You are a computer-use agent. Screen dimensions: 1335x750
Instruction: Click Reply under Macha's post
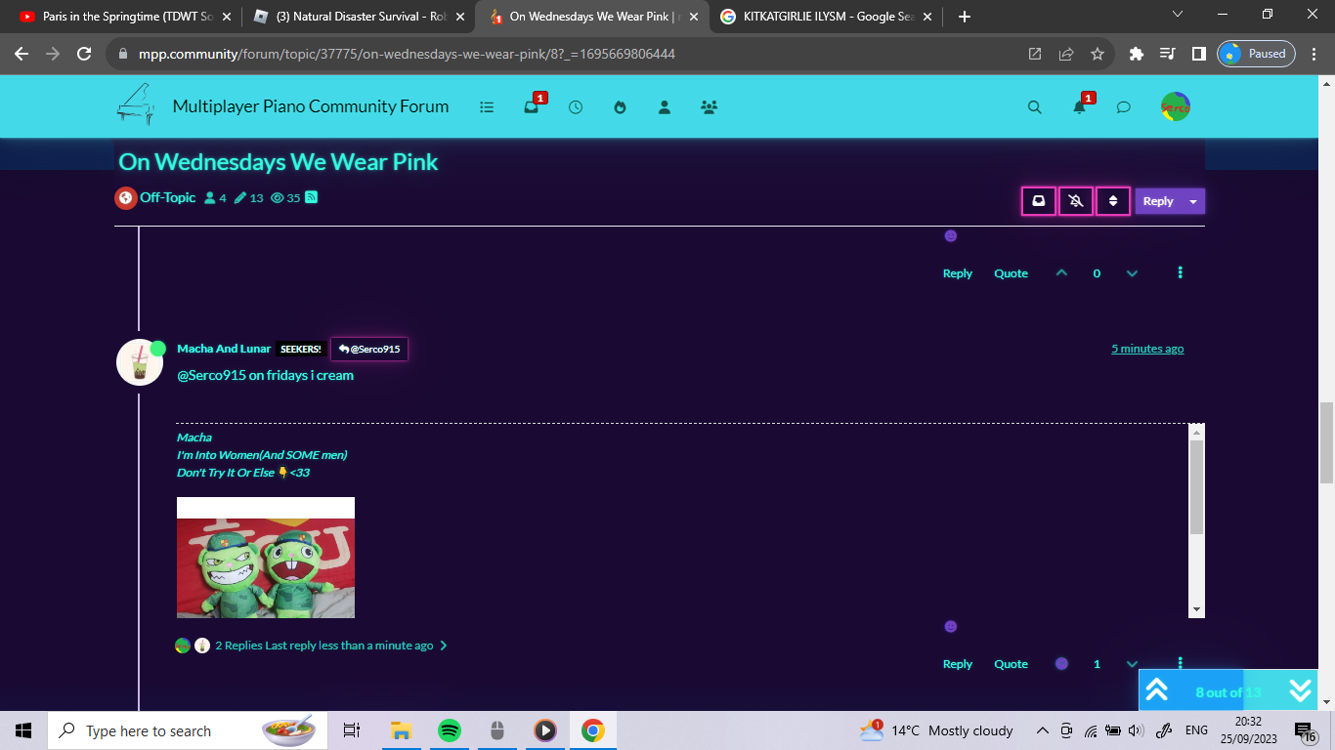tap(958, 664)
